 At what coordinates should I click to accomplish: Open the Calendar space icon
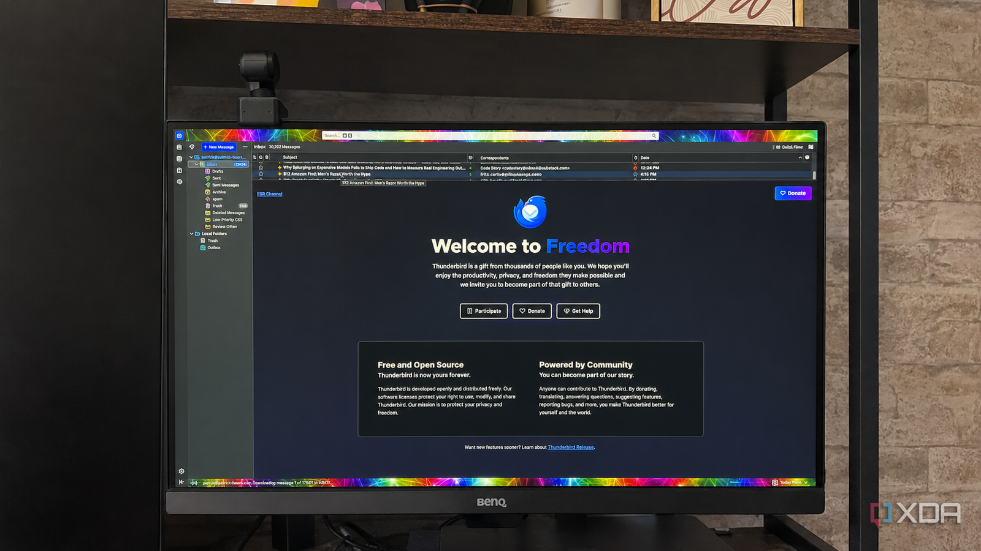click(x=179, y=159)
